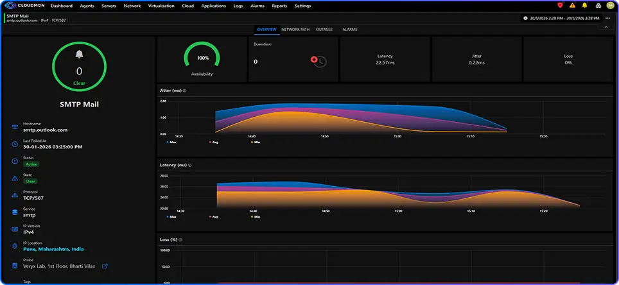Viewport: 619px width, 285px height.
Task: Click the Protocol hierarchy icon
Action: (x=15, y=195)
